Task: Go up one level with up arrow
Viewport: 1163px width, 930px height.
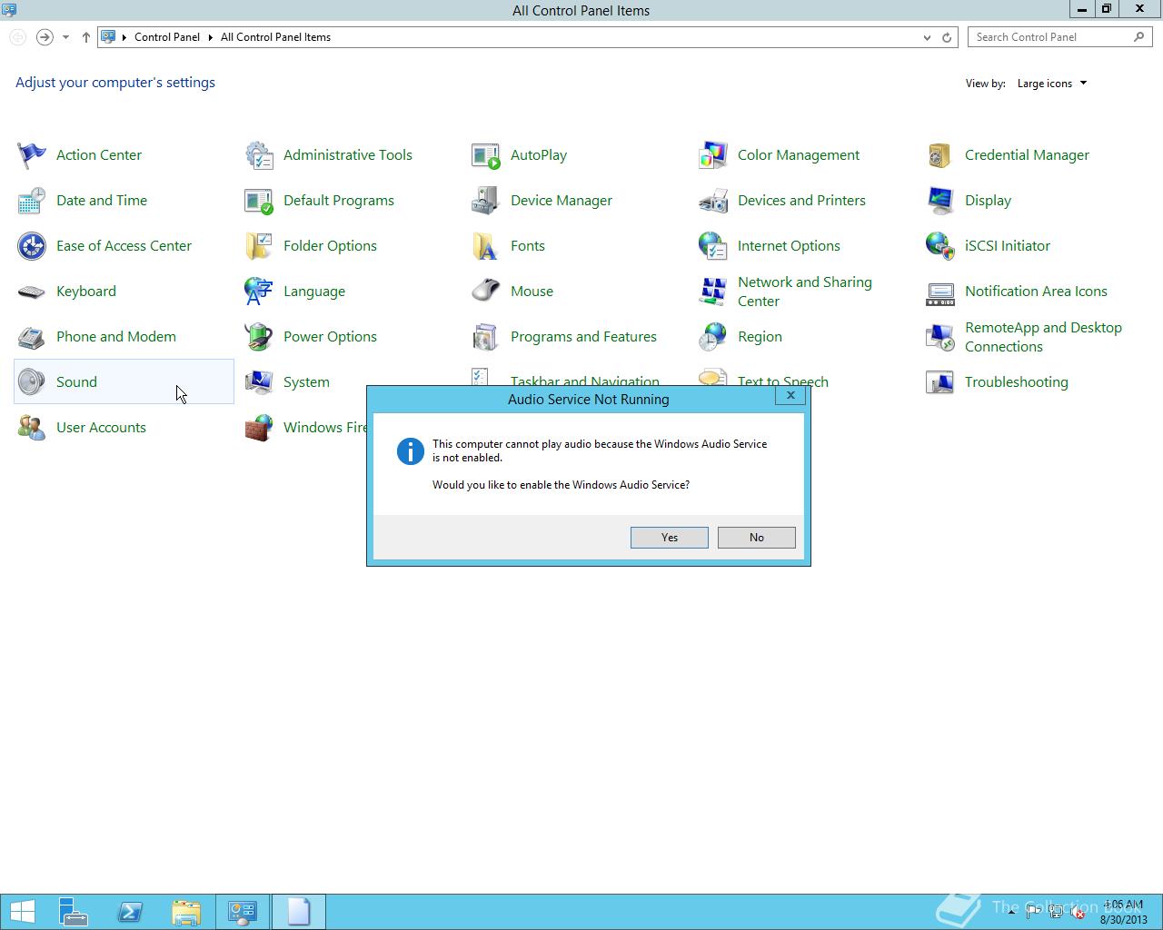Action: [86, 37]
